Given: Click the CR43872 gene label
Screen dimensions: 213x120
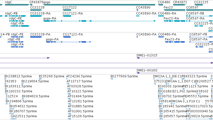Looking at the screenshot, I should [x=180, y=2].
